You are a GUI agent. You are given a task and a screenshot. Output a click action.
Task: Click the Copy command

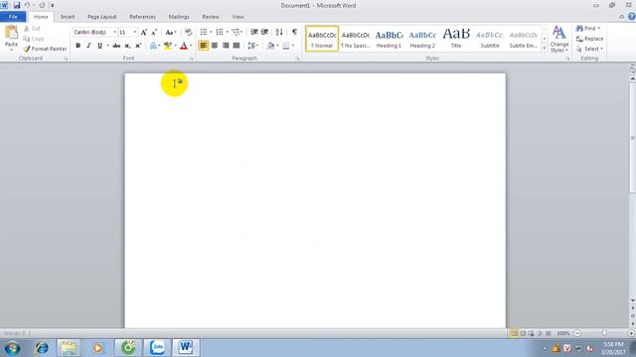click(x=34, y=39)
